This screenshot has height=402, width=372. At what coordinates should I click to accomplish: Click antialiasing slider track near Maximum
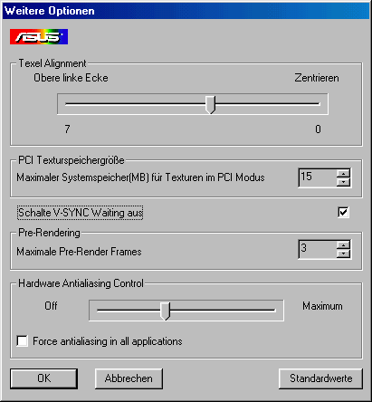[x=260, y=311]
